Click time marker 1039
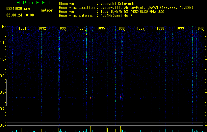The height and width of the screenshot is (132, 207). point(180,28)
